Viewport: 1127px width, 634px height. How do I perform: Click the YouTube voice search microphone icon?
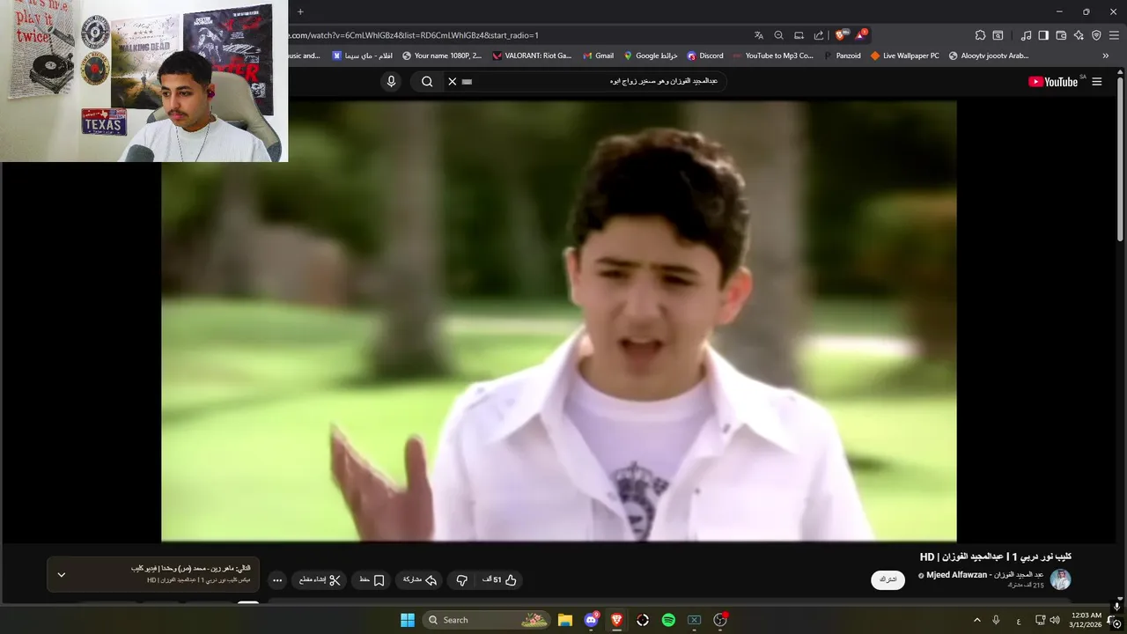coord(392,81)
